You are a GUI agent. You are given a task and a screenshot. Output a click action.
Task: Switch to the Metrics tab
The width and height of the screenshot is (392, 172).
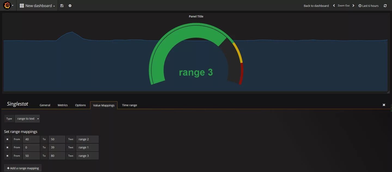pyautogui.click(x=63, y=105)
